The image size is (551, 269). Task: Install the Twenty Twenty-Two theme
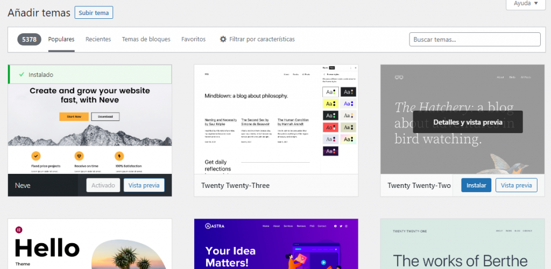coord(476,185)
